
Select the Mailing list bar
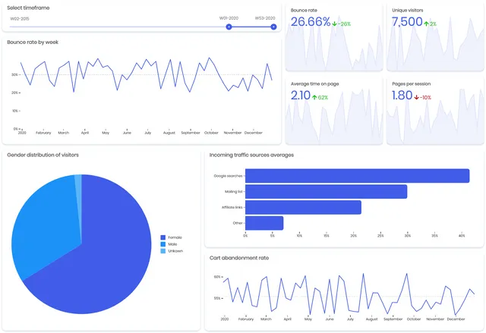[326, 192]
